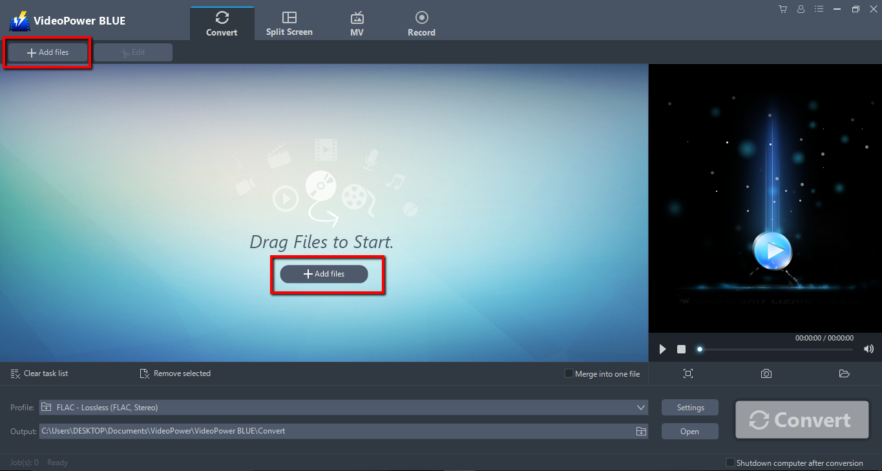Open the user account panel
The width and height of the screenshot is (882, 471).
pyautogui.click(x=801, y=9)
